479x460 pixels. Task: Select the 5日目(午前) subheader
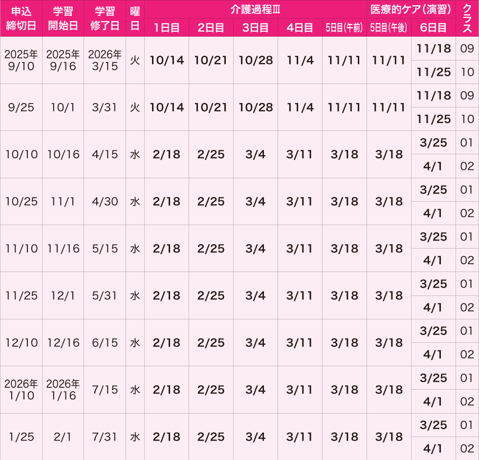pyautogui.click(x=344, y=27)
